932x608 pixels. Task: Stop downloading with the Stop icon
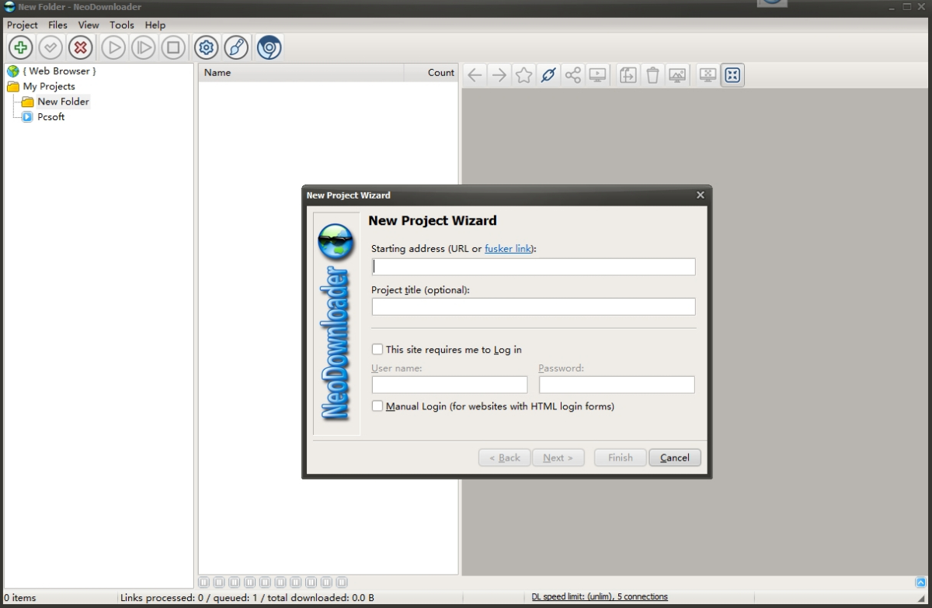(173, 47)
